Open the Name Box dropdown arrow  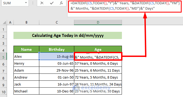pyautogui.click(x=26, y=3)
